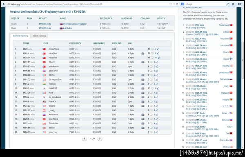The height and width of the screenshot is (157, 245).
Task: Click the comment bubble in AndreYang's row
Action: (152, 49)
